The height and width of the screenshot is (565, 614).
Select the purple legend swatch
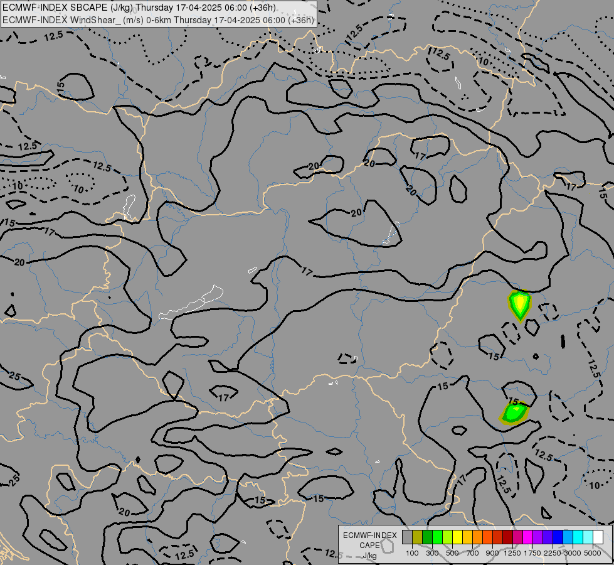click(x=537, y=537)
